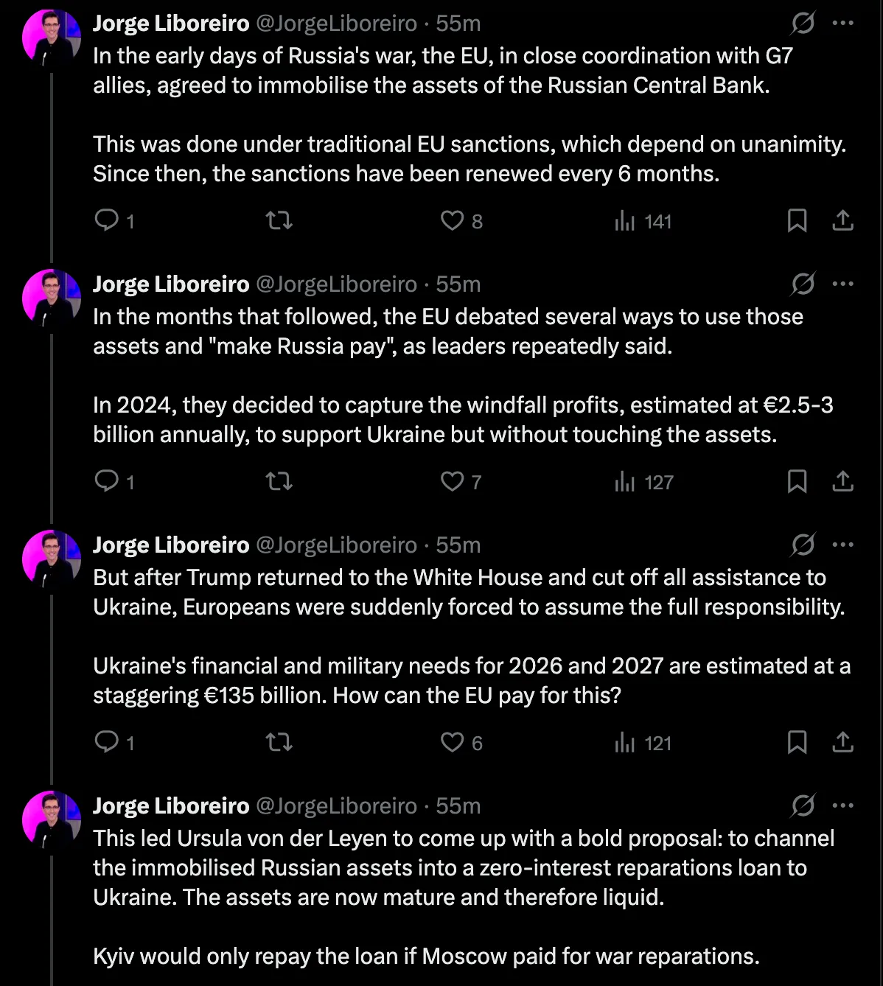Open more options on the first tweet
The width and height of the screenshot is (883, 986).
point(842,24)
